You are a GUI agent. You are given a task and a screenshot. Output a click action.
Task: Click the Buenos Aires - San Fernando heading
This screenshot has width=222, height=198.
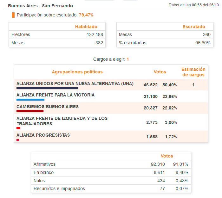[x=40, y=6]
